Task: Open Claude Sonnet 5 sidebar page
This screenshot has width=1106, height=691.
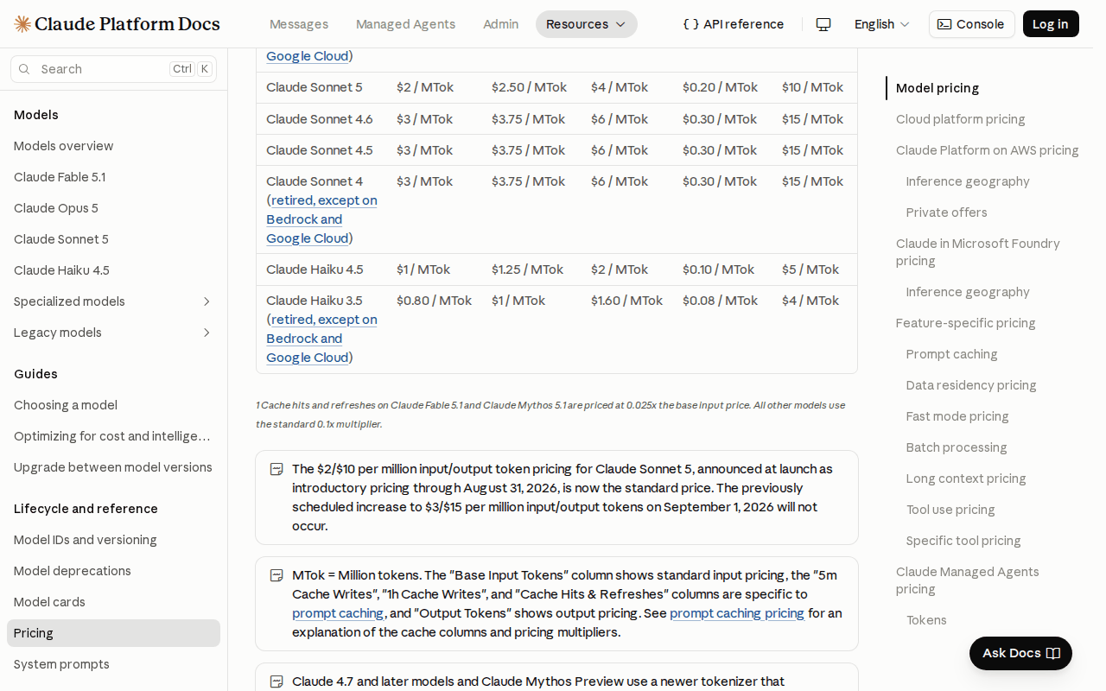Action: (x=113, y=239)
